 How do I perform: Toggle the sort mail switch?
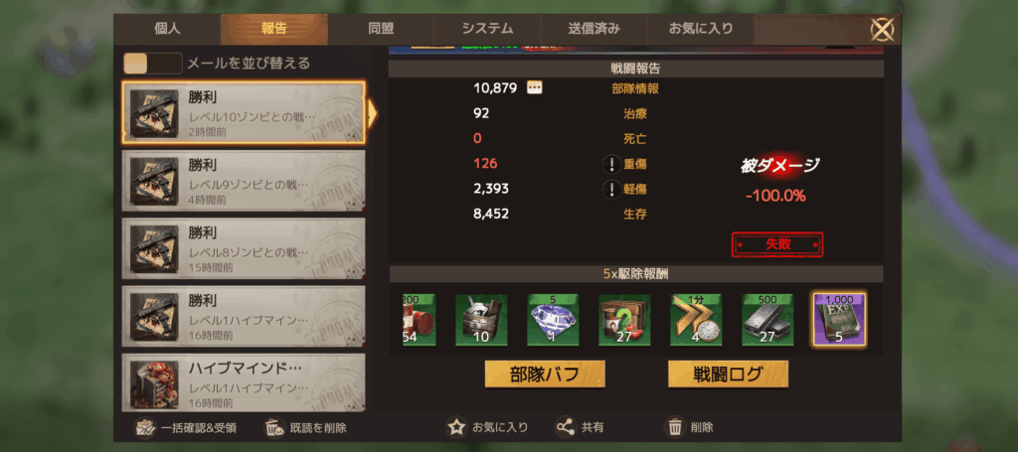point(152,64)
